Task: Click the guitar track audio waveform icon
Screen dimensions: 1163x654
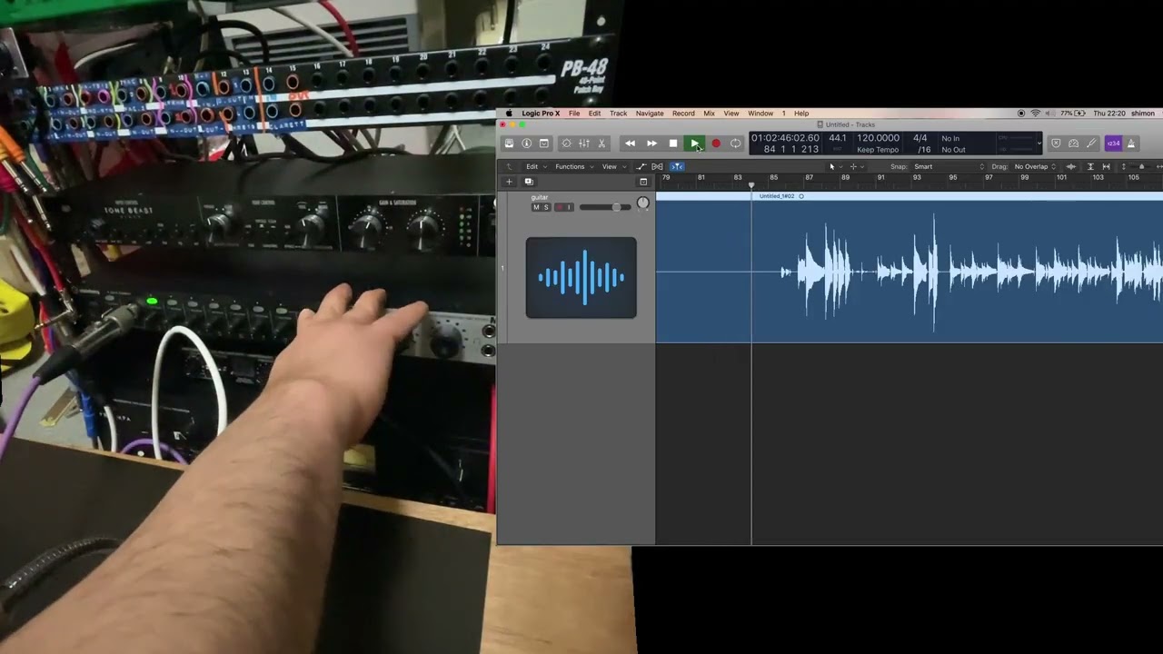Action: [581, 278]
